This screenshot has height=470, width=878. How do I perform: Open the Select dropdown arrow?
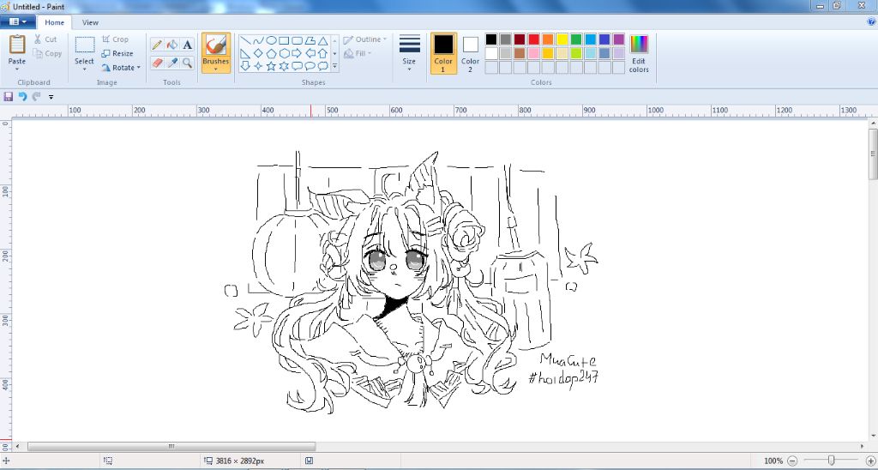tap(85, 69)
